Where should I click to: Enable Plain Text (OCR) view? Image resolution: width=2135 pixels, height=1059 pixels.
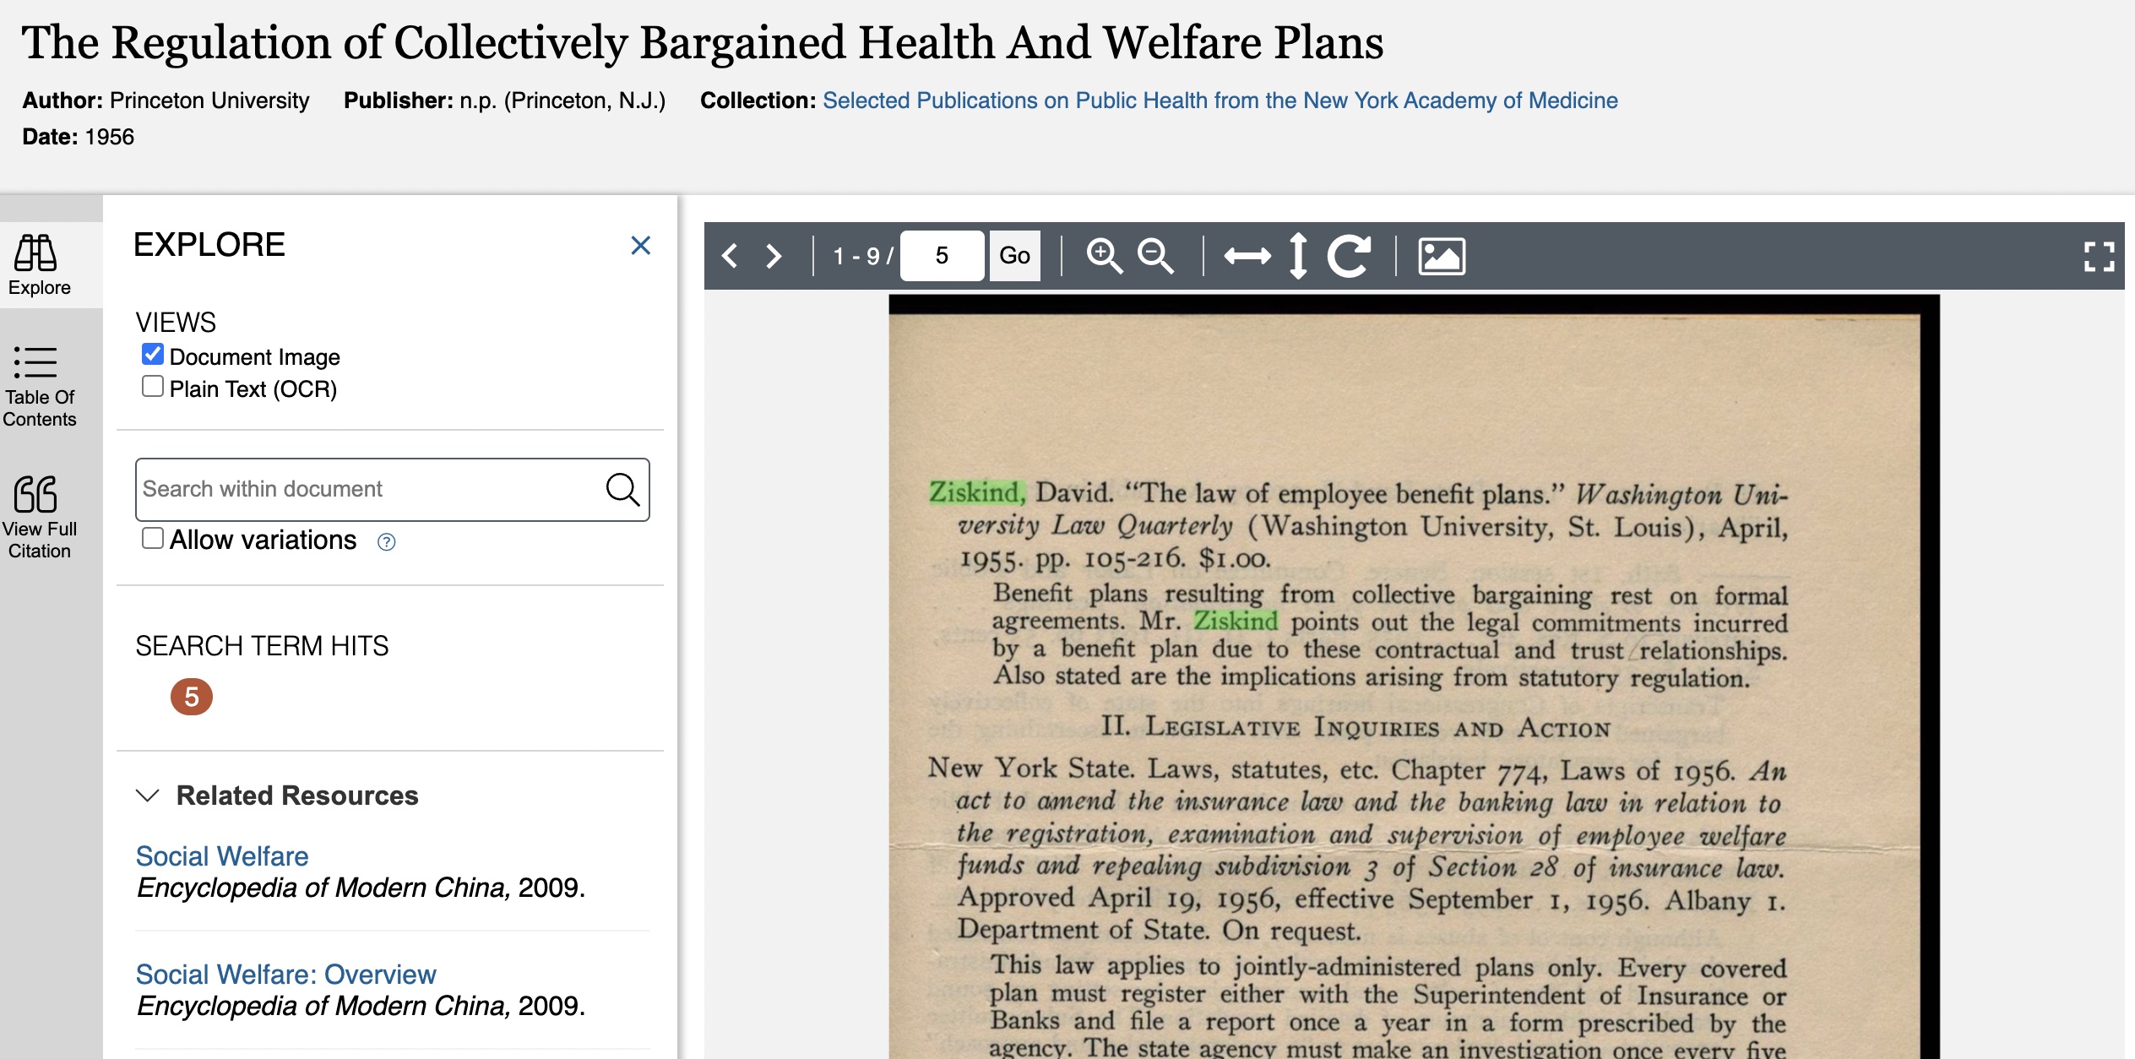point(153,387)
